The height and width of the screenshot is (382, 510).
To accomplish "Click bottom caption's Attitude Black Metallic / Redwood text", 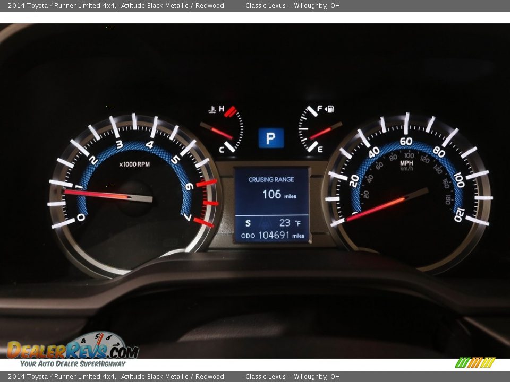I will [x=172, y=377].
